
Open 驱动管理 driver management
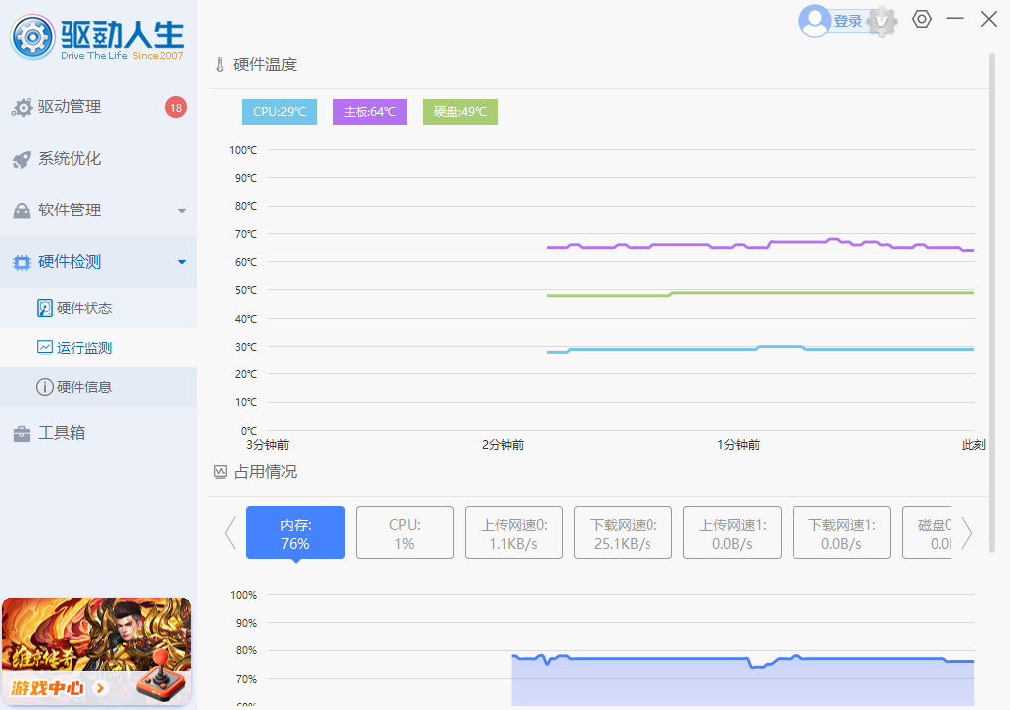click(70, 107)
